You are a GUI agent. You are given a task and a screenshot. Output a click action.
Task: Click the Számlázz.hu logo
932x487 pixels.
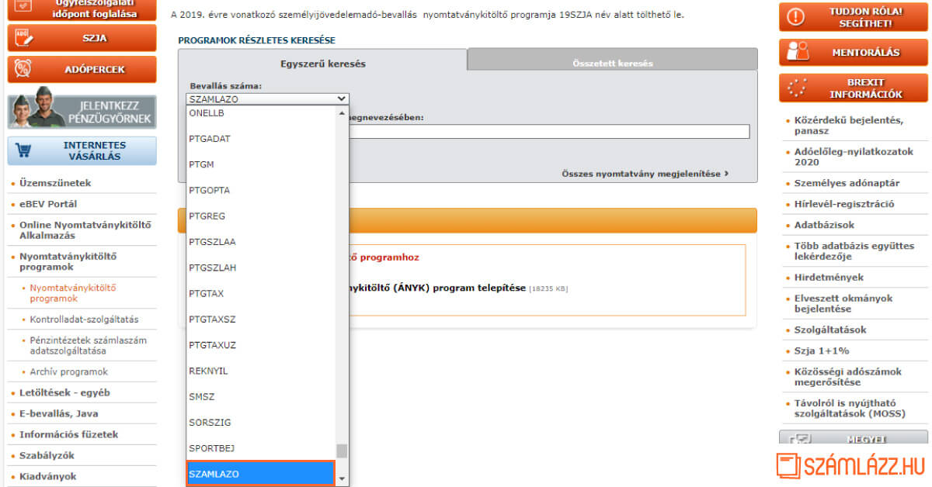851,465
